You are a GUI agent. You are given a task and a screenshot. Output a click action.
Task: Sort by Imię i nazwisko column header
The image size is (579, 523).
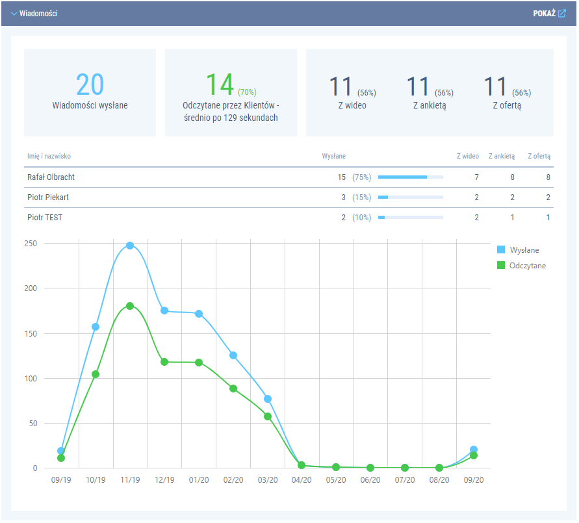(49, 156)
